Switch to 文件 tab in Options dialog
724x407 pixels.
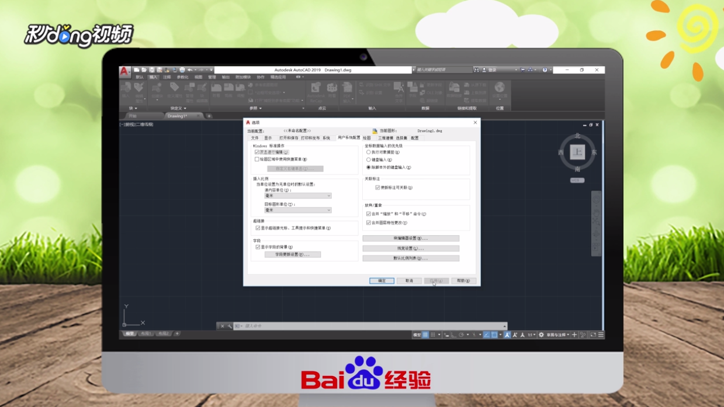255,138
